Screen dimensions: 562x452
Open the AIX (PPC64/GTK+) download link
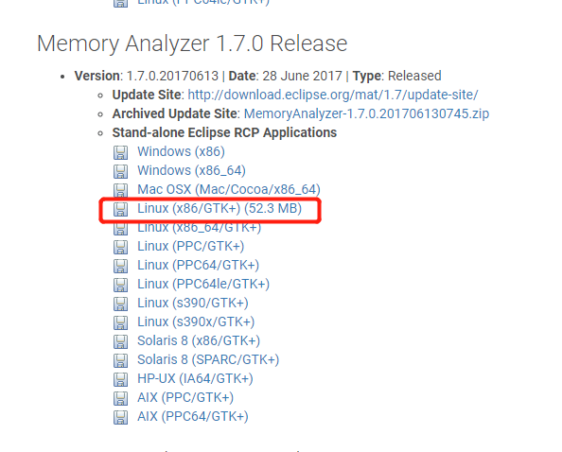click(193, 417)
